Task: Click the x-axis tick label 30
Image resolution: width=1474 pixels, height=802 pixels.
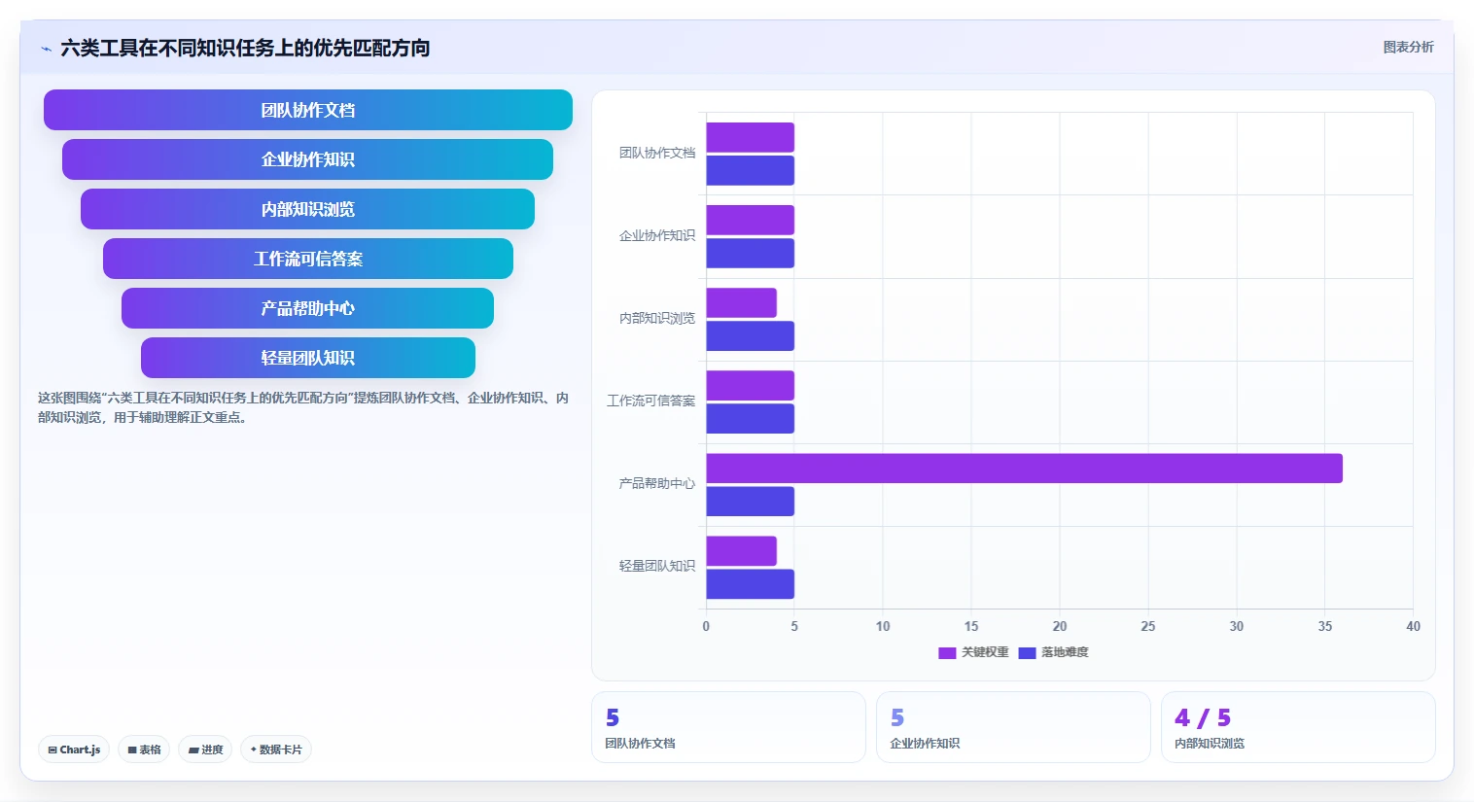Action: 1237,626
